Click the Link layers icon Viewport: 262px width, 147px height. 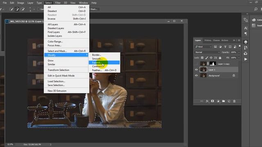(202, 101)
